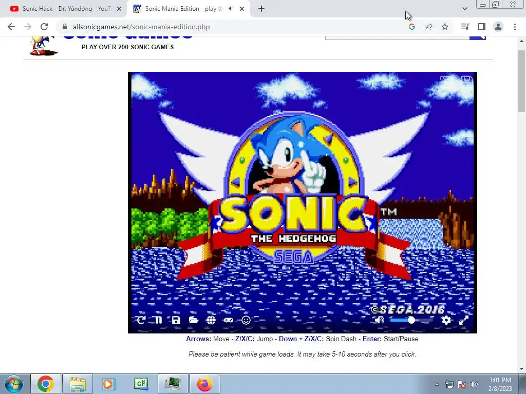Open gamepad control settings
This screenshot has height=394, width=526.
(x=229, y=320)
